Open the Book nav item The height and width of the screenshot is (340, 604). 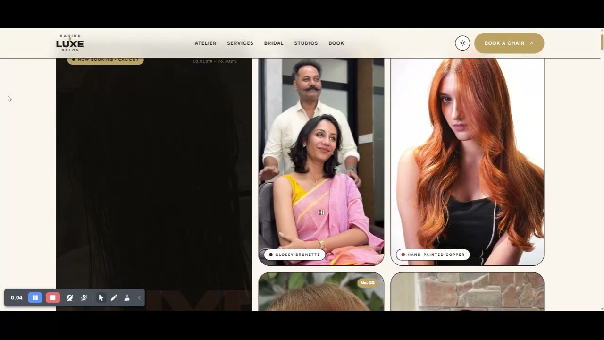(336, 43)
